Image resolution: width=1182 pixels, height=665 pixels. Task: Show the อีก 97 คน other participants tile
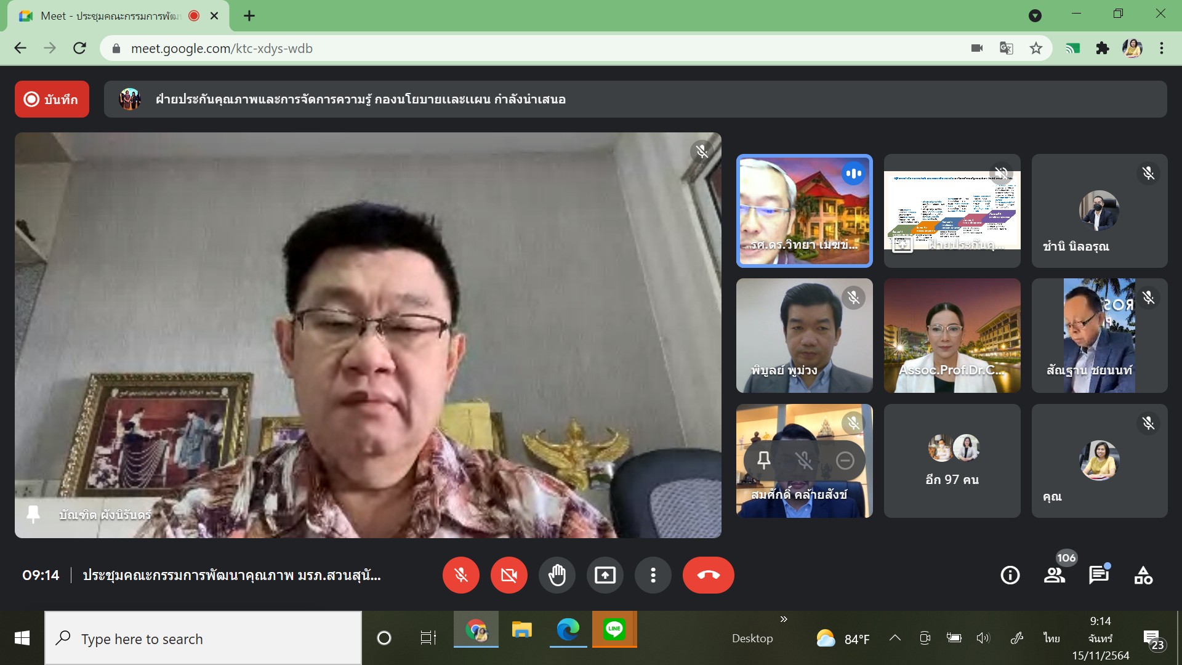point(952,461)
